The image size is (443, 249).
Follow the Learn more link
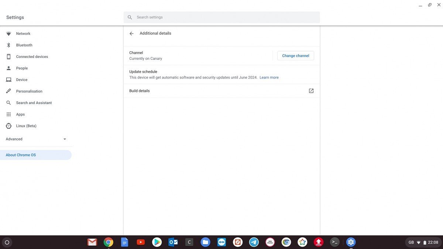(x=269, y=77)
